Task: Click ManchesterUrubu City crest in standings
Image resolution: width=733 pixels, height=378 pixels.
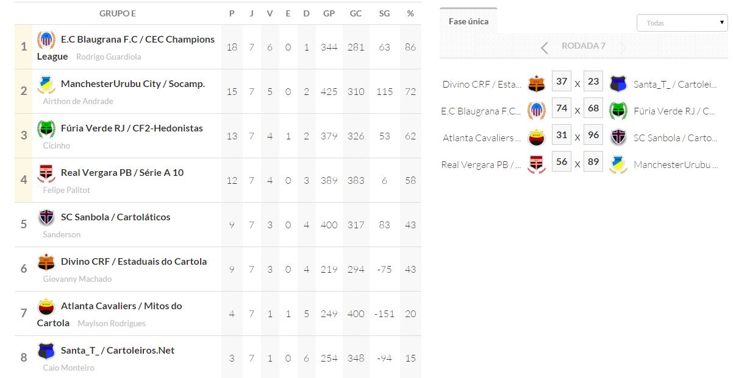Action: click(x=46, y=85)
